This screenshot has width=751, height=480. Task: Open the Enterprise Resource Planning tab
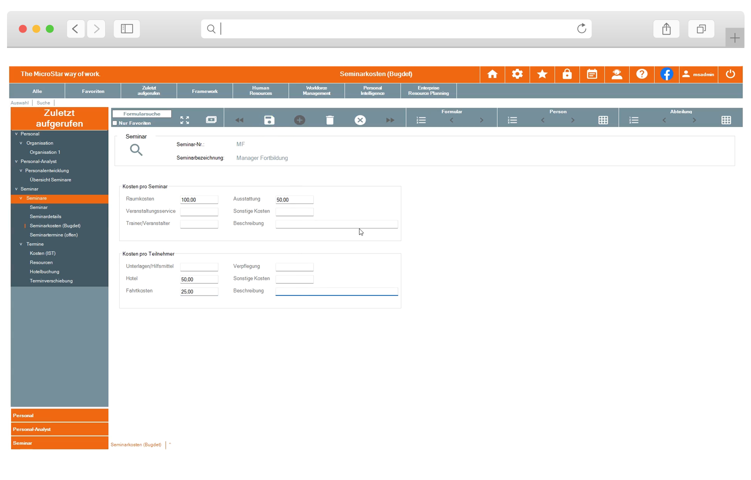(x=429, y=90)
